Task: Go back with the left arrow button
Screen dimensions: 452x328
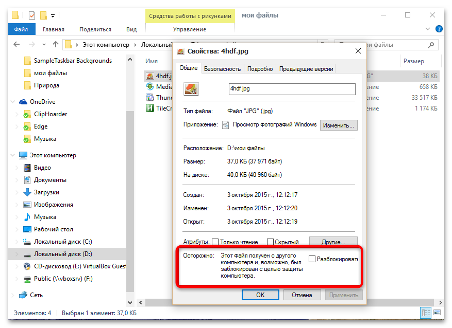Action: click(x=16, y=45)
